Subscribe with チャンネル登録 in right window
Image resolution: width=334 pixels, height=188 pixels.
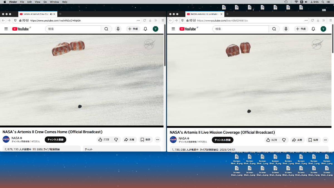click(x=223, y=140)
